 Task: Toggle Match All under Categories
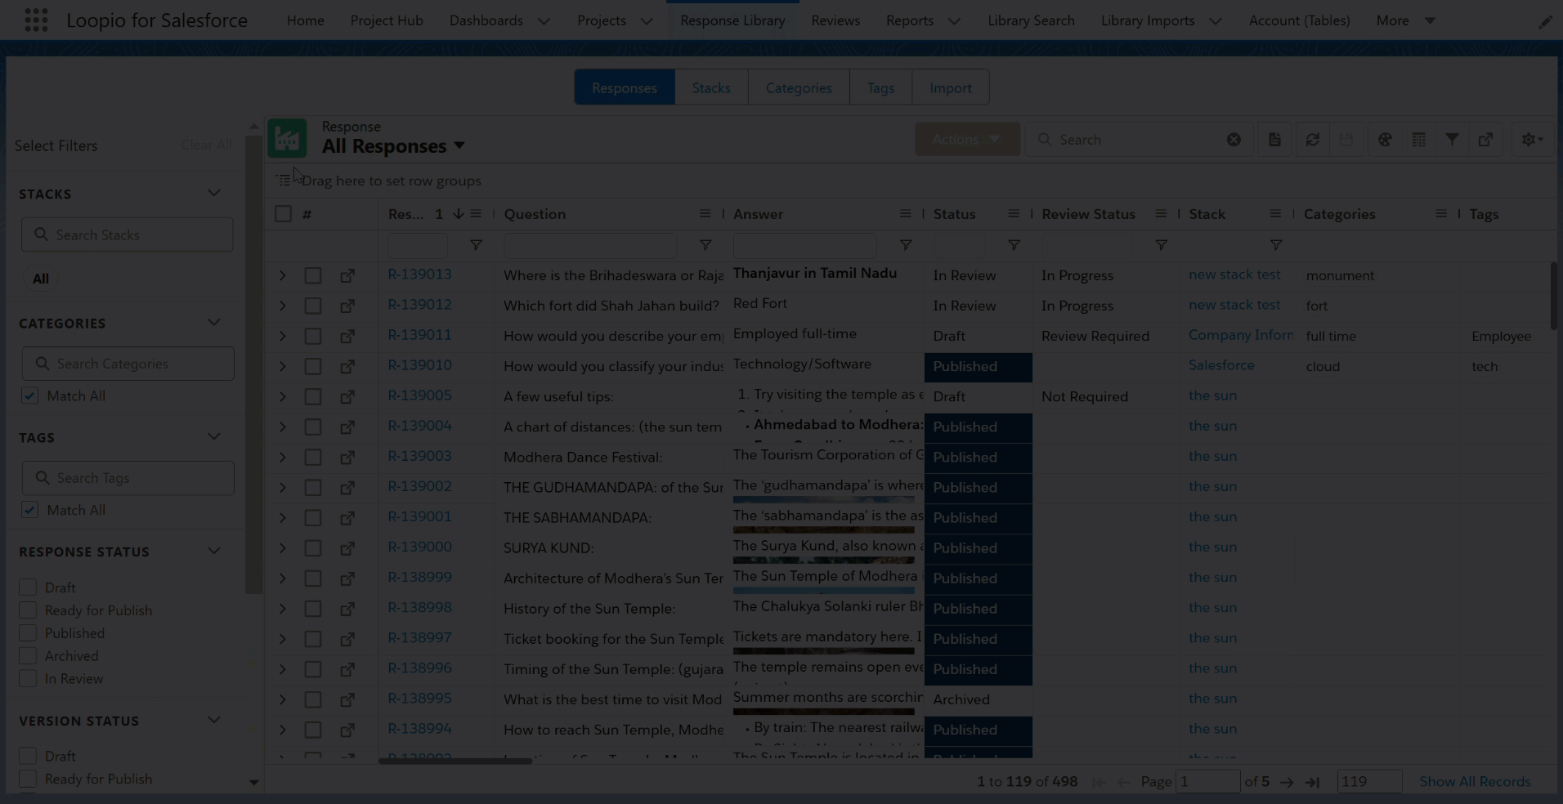[x=30, y=396]
